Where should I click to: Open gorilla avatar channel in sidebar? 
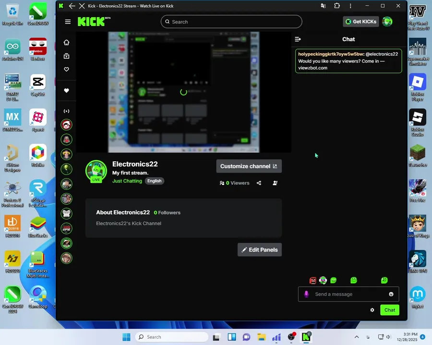coord(66,214)
